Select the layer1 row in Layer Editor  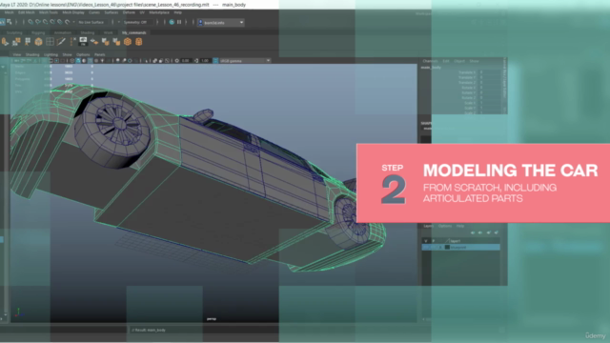(461, 241)
